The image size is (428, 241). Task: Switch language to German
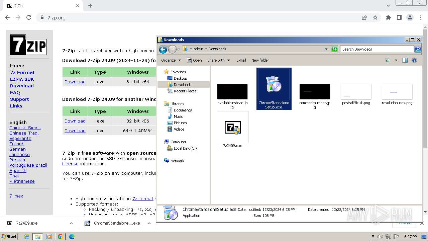pyautogui.click(x=17, y=149)
